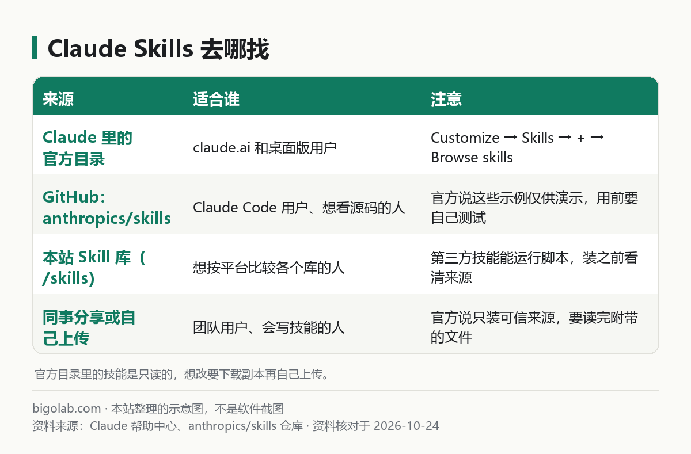Click the "资料来源：Claude 帮助中心" line
The image size is (691, 454).
pos(236,426)
